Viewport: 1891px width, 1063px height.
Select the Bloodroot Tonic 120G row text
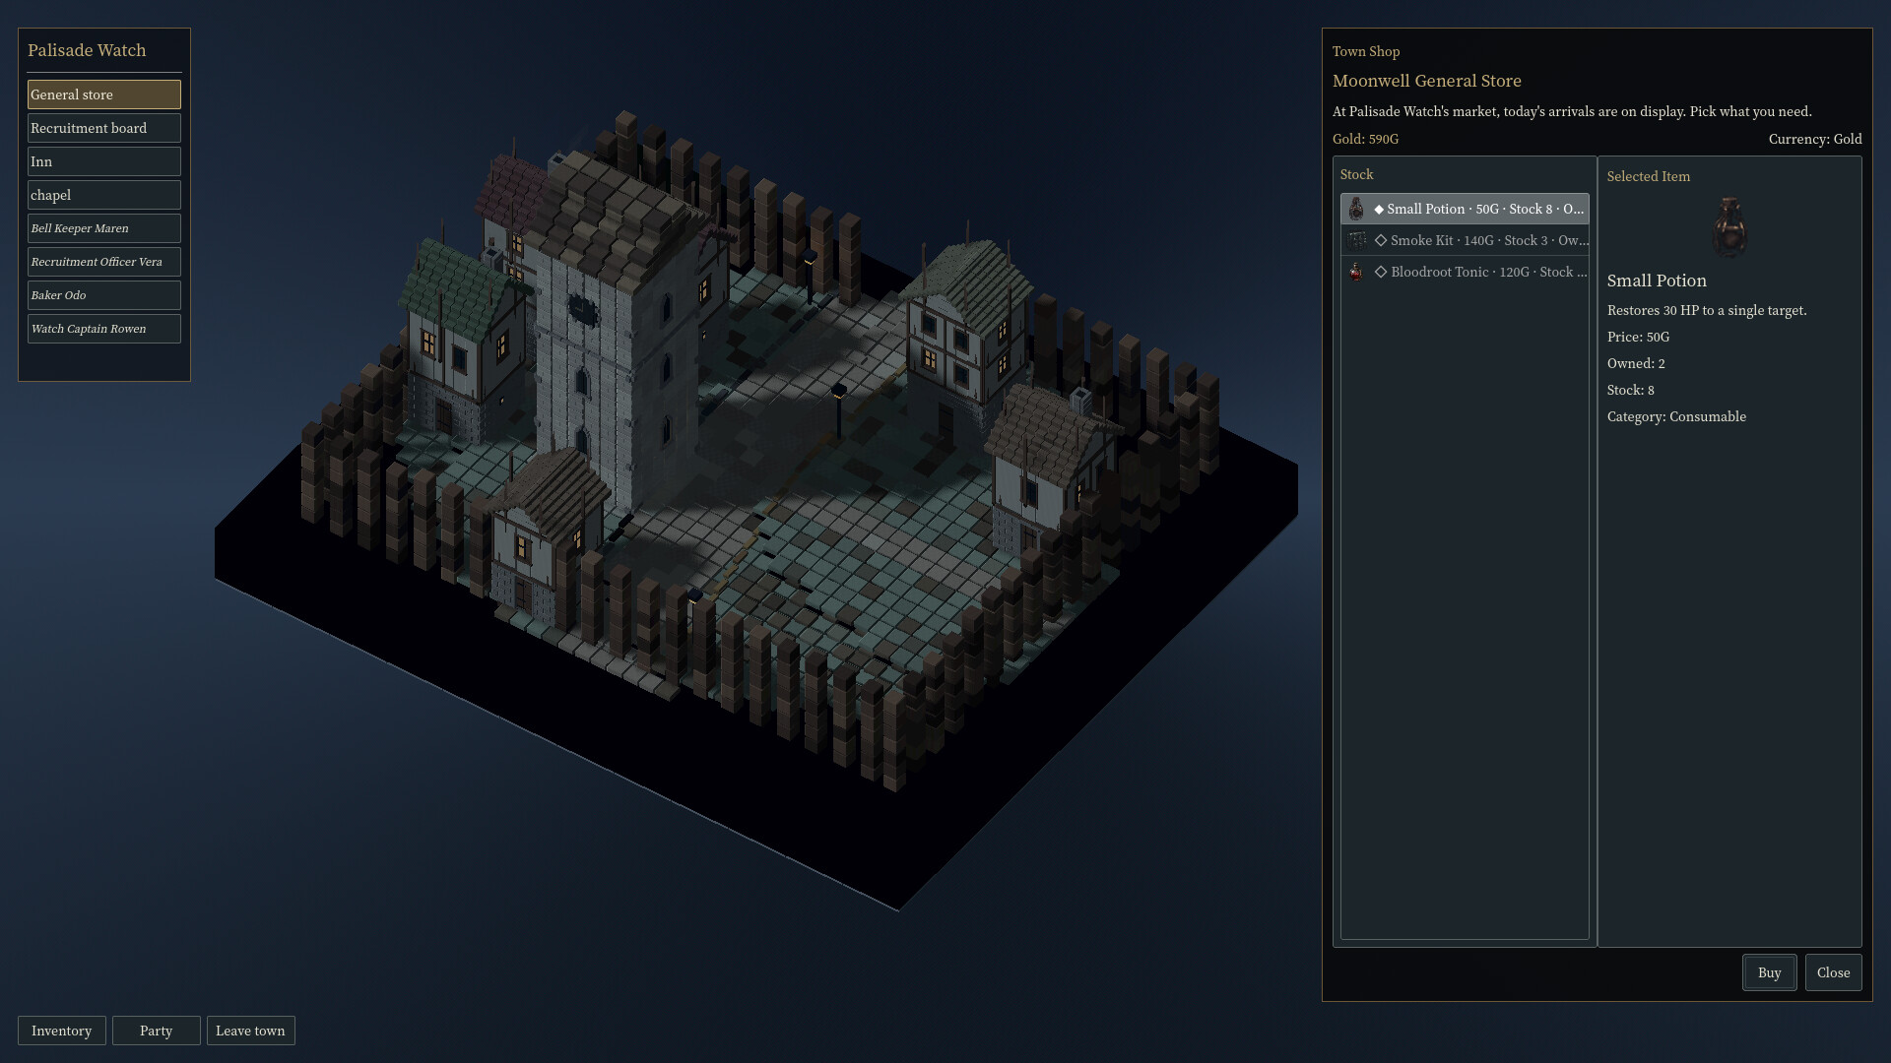1489,272
